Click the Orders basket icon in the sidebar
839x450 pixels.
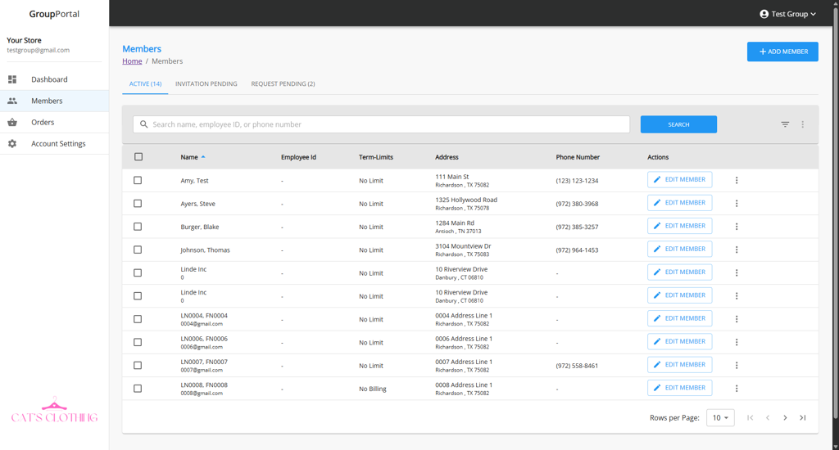click(x=12, y=123)
